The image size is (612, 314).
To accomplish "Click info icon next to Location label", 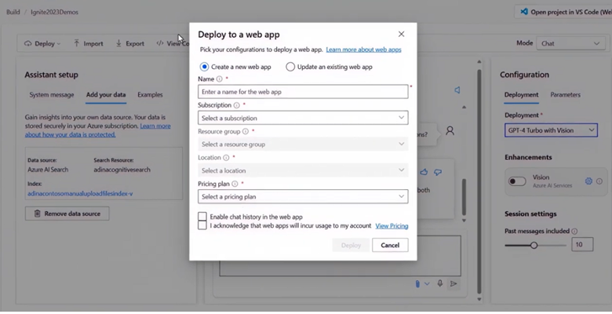I will click(226, 157).
